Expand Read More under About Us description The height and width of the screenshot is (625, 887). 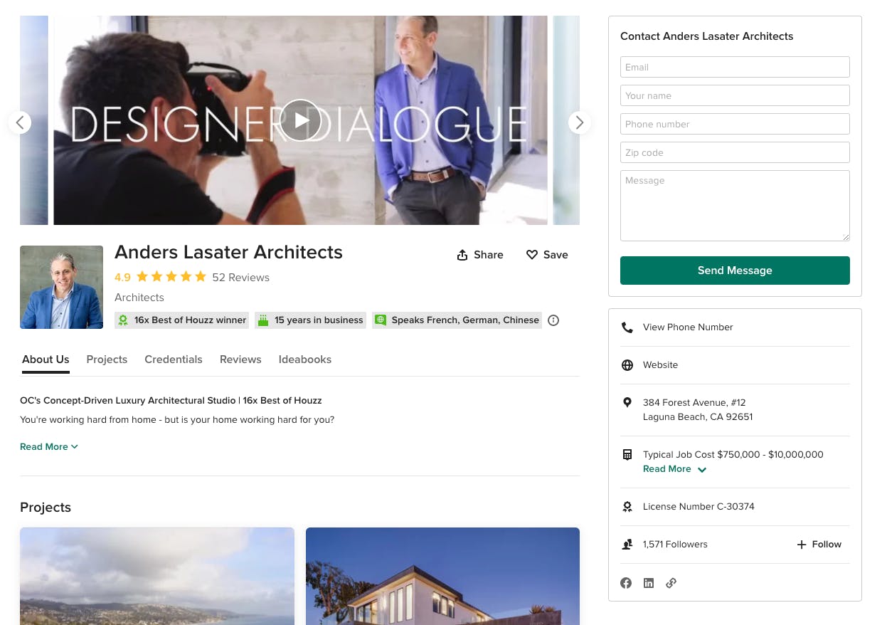49,446
